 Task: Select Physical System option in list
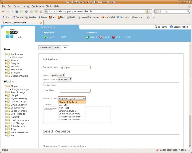click(72, 102)
